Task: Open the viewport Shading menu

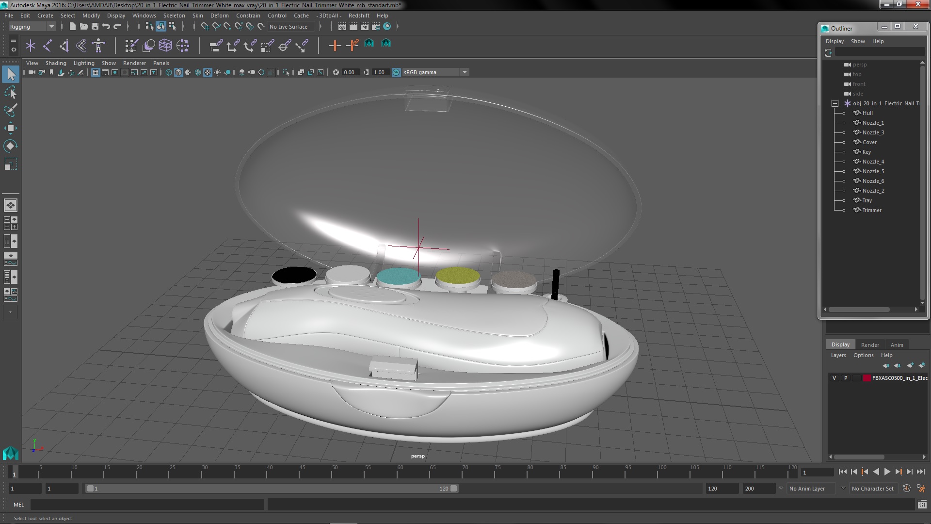Action: tap(56, 63)
